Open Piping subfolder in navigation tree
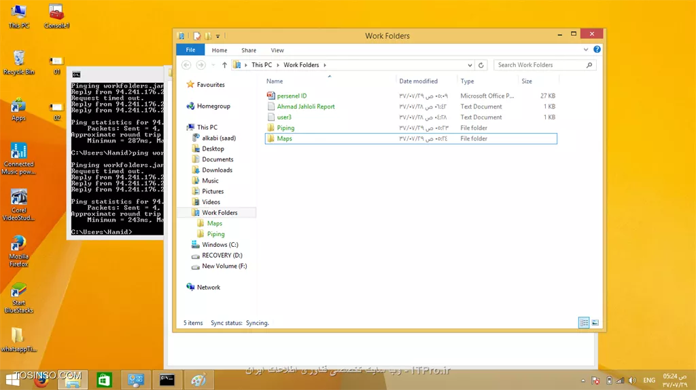This screenshot has width=696, height=390. 215,234
